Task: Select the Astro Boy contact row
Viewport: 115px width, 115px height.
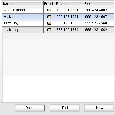Action: point(58,23)
